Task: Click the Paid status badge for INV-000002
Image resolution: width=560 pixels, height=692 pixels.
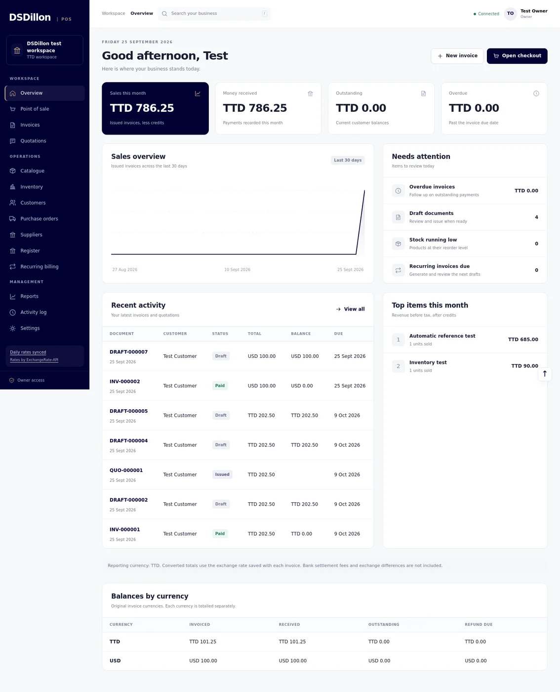Action: pyautogui.click(x=220, y=386)
